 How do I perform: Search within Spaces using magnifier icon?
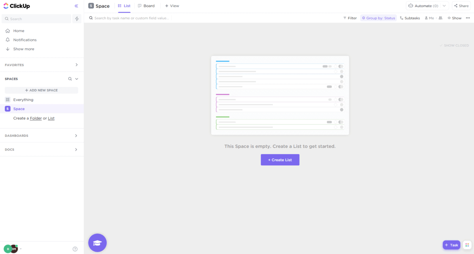pos(70,79)
